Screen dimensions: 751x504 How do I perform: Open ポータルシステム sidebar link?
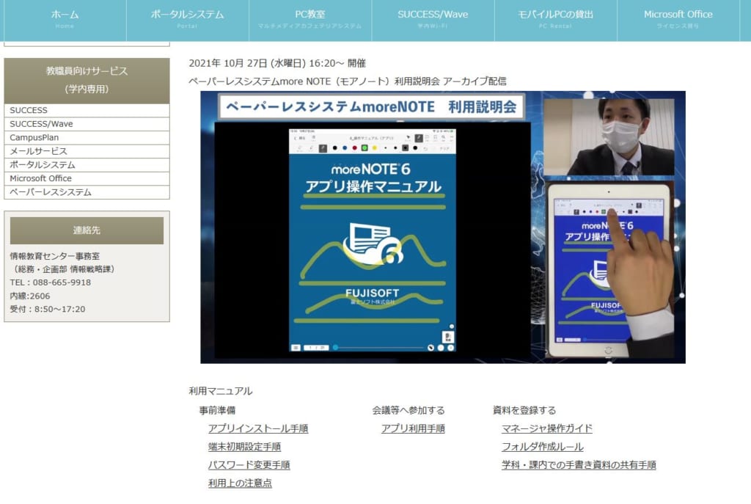(x=87, y=165)
